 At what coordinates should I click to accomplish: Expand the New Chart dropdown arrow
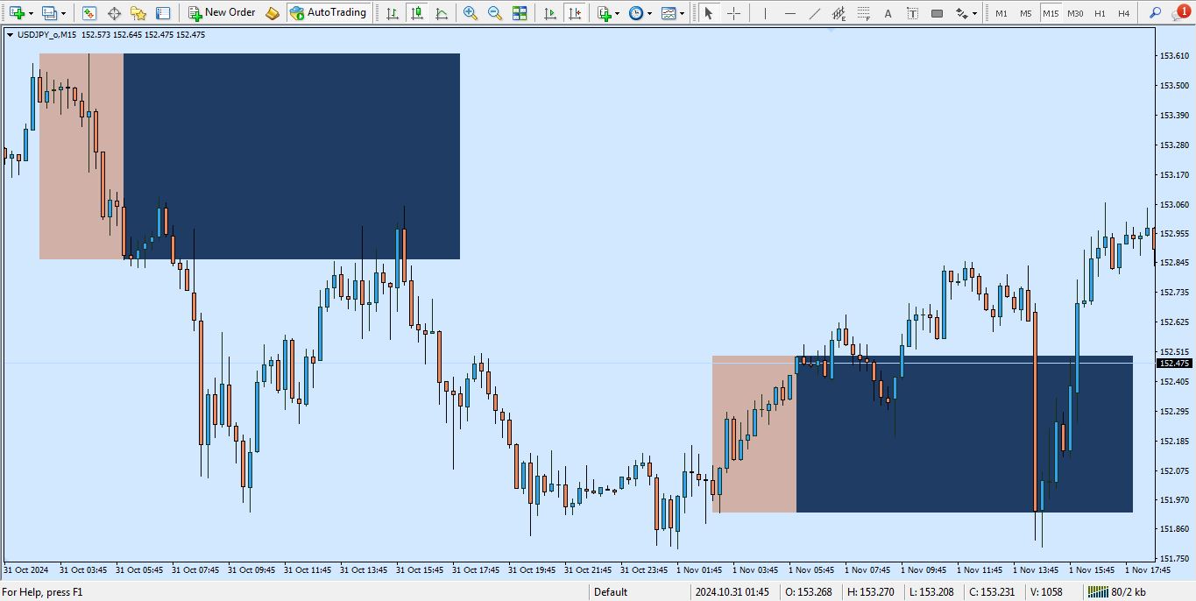tap(32, 13)
